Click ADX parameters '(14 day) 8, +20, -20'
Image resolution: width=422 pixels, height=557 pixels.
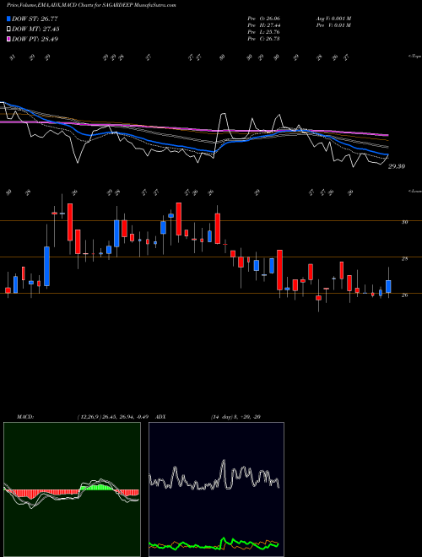[235, 417]
